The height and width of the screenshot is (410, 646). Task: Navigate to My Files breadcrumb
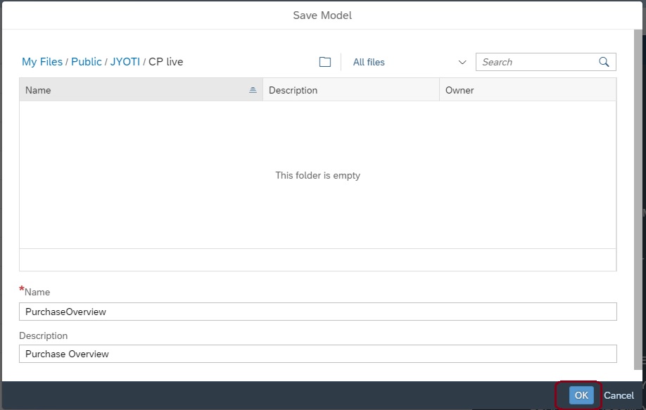click(x=42, y=62)
